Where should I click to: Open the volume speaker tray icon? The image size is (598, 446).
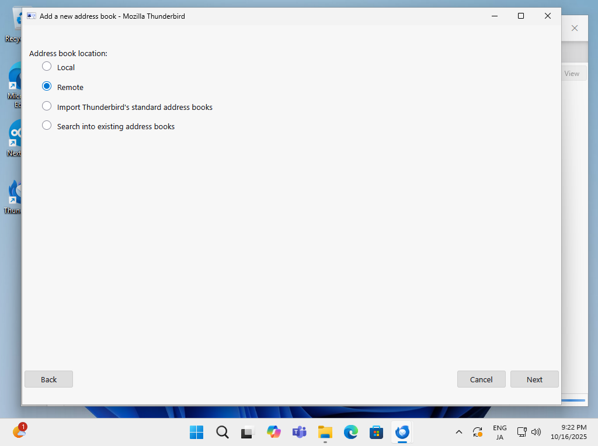[536, 432]
